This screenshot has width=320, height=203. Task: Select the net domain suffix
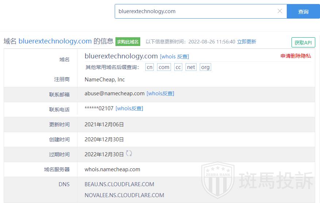191,67
